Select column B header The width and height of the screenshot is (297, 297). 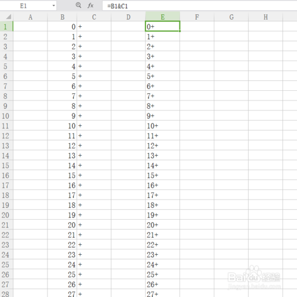pyautogui.click(x=62, y=17)
